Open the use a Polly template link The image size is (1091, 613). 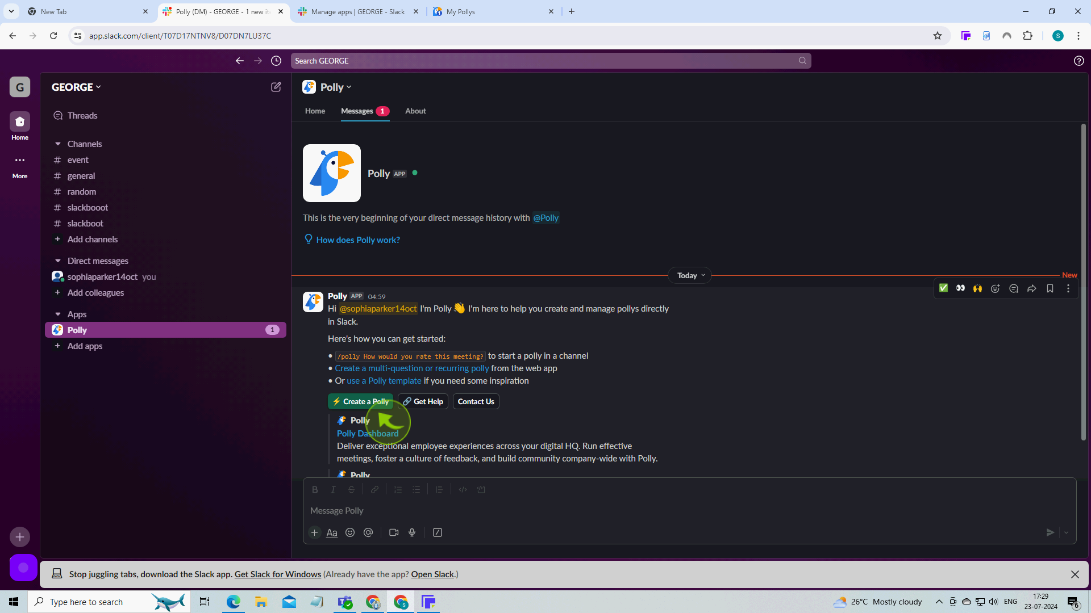click(x=384, y=381)
